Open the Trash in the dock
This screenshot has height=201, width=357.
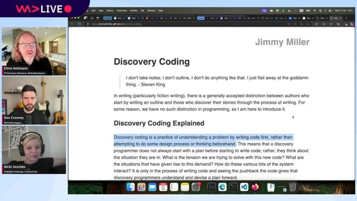292,187
